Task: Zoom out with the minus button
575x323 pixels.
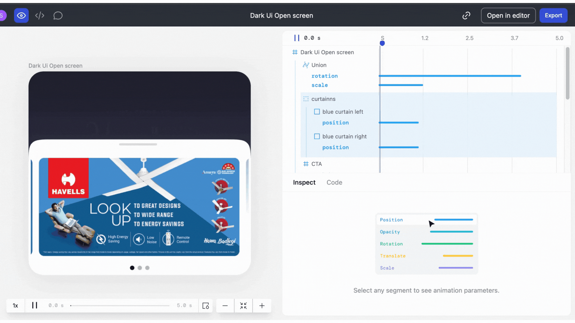Action: [225, 306]
